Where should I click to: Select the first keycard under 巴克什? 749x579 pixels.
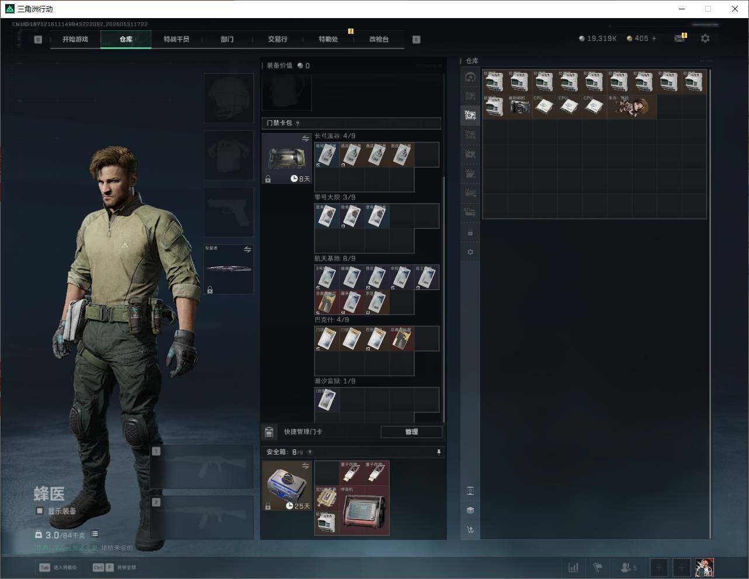coord(327,339)
